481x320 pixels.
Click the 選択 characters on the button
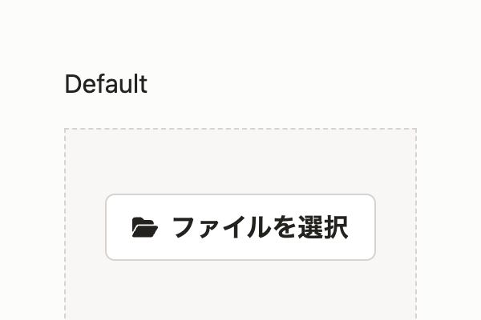(x=323, y=227)
